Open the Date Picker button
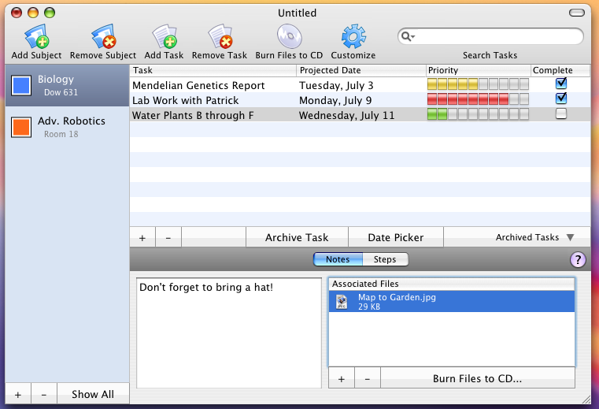 (395, 237)
